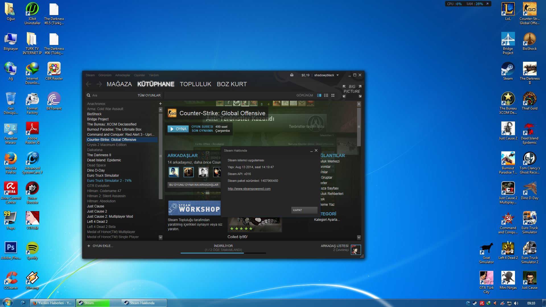Open the TÜM OYUNLAR filter dropdown
Viewport: 546px width, 307px height.
[149, 95]
